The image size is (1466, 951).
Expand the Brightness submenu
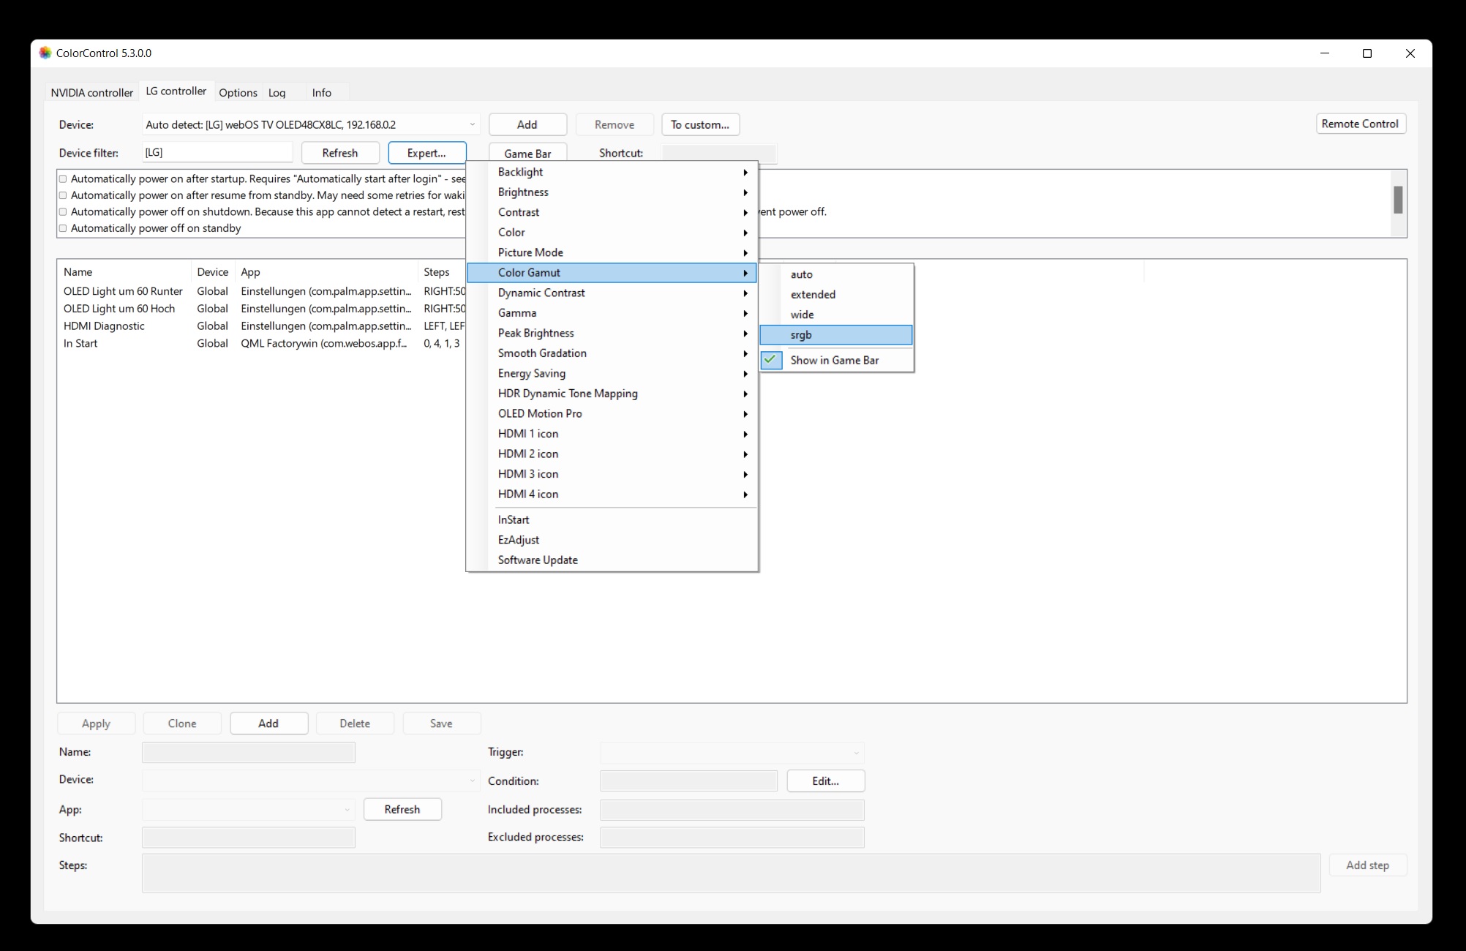pos(612,192)
